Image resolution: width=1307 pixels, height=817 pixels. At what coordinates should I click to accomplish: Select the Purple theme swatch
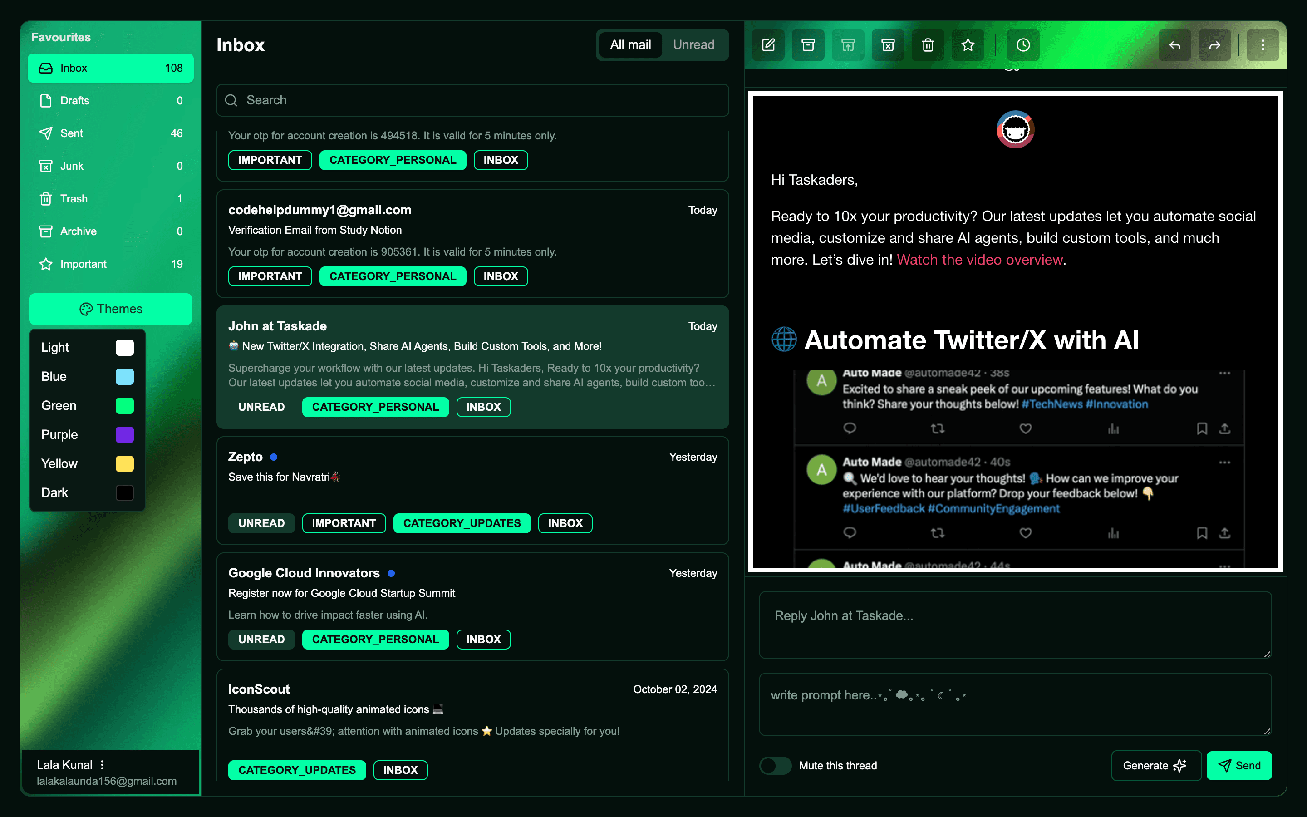tap(125, 435)
